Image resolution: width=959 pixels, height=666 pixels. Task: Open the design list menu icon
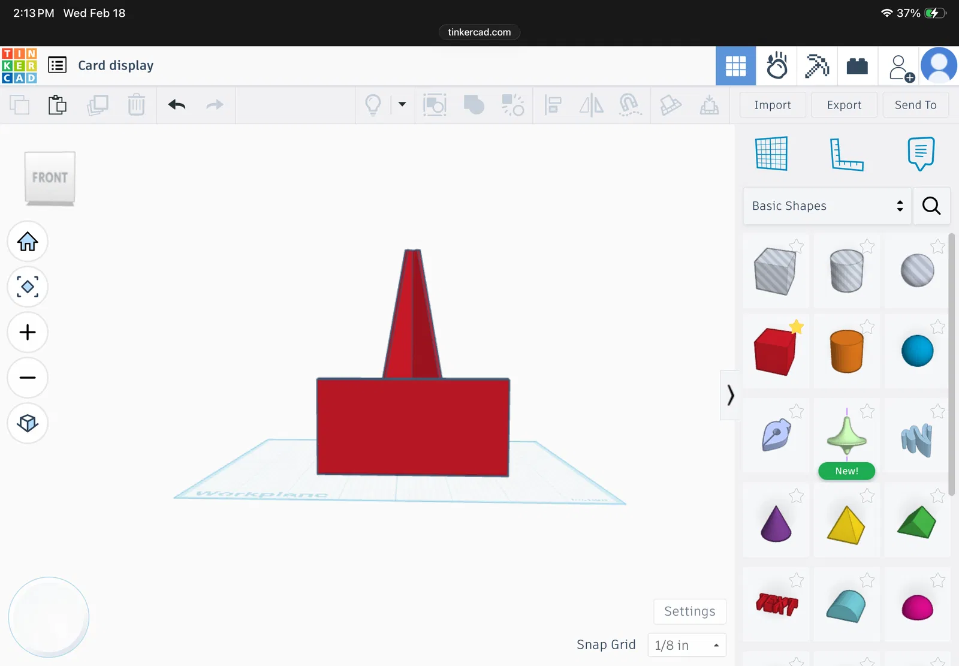[58, 65]
